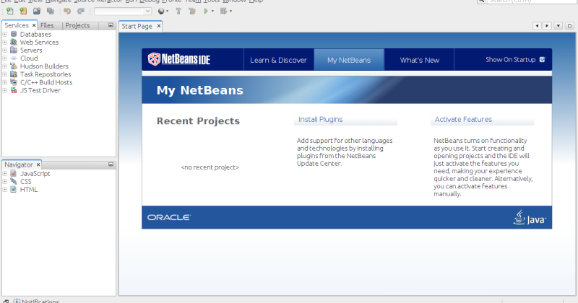Click the Java logo

pos(530,217)
